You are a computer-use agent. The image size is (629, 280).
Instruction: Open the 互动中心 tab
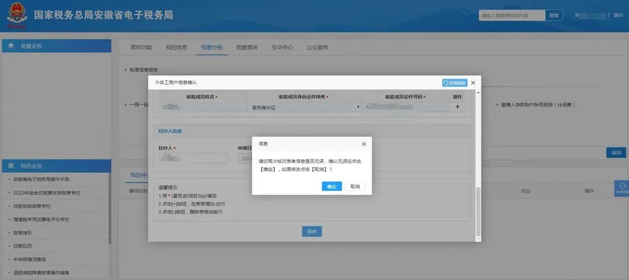tap(282, 47)
